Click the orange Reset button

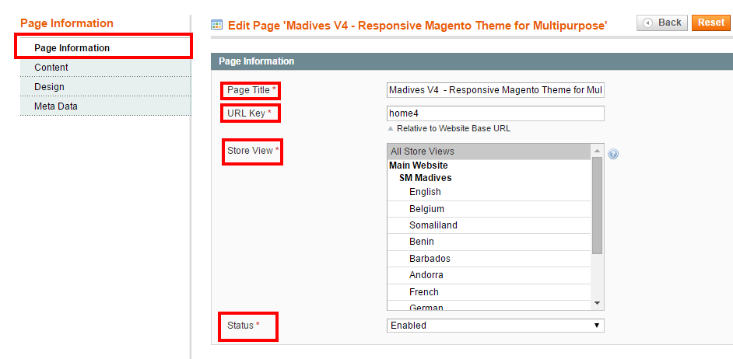pos(711,23)
